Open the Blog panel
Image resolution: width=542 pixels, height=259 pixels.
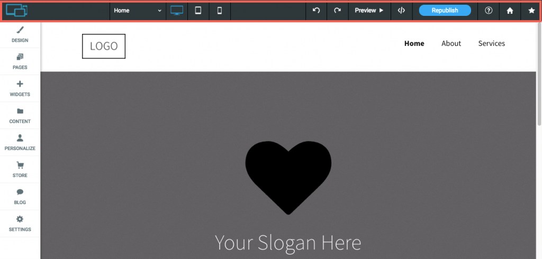tap(20, 197)
